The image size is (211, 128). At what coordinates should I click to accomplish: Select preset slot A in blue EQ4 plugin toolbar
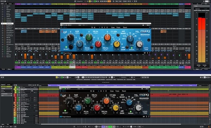tap(100, 27)
